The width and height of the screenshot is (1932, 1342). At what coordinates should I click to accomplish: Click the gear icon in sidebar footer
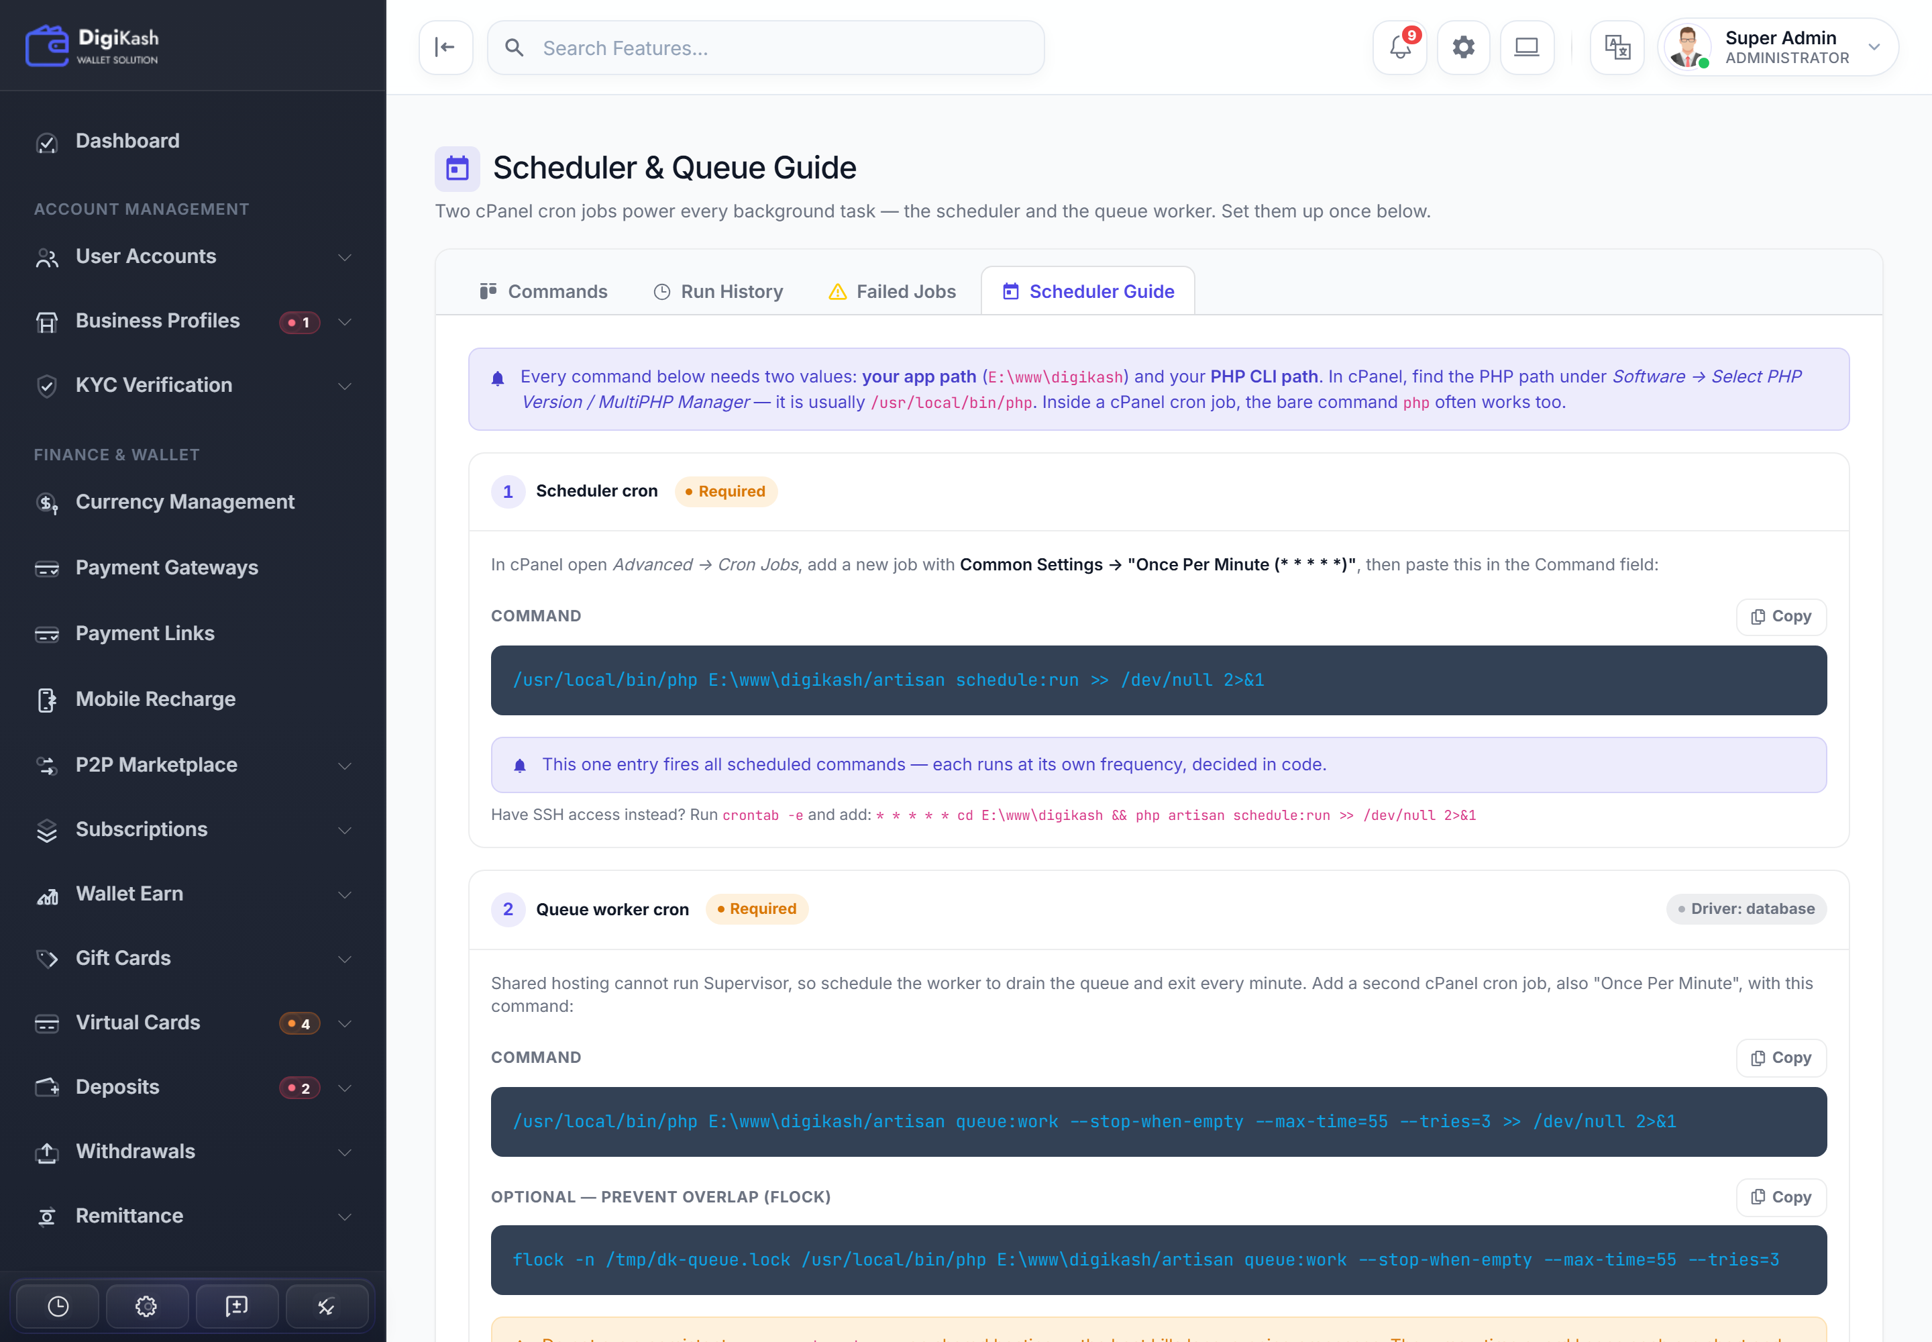146,1306
